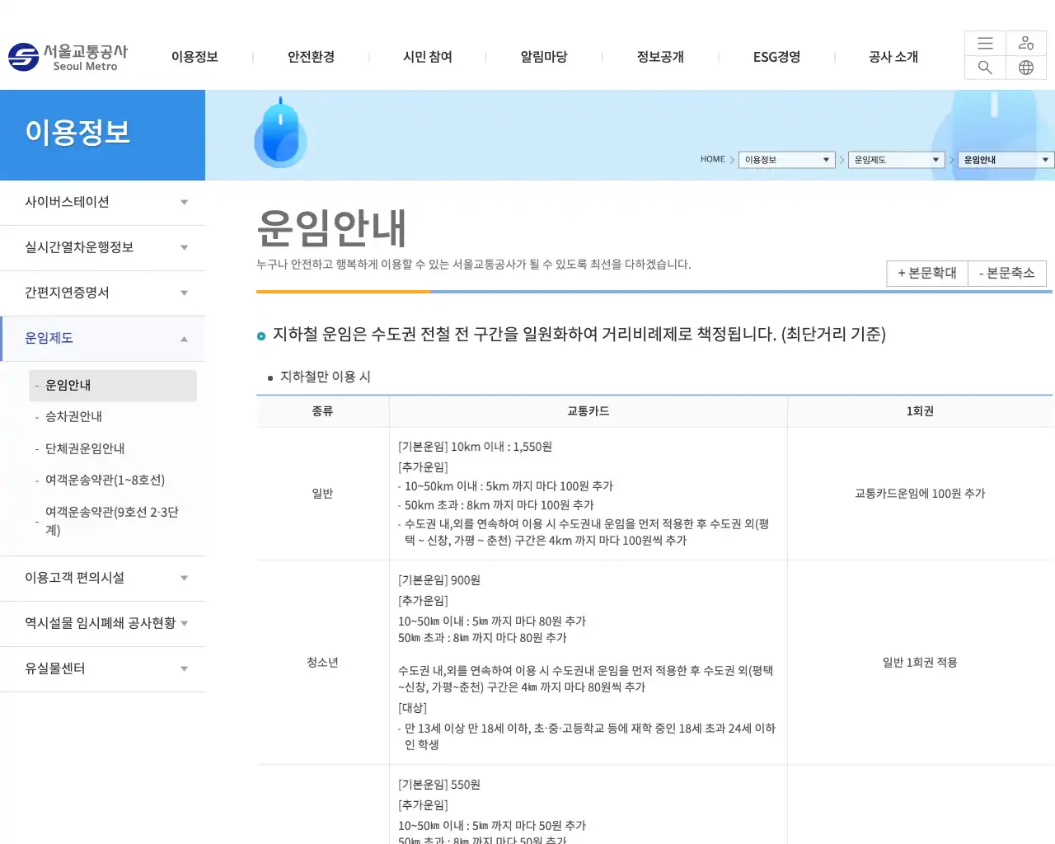1055x844 pixels.
Task: Click 교통카드운임에 100원 추가 cell
Action: coord(920,494)
